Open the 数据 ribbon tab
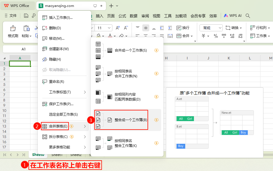This screenshot has height=171, width=273. tap(134, 16)
